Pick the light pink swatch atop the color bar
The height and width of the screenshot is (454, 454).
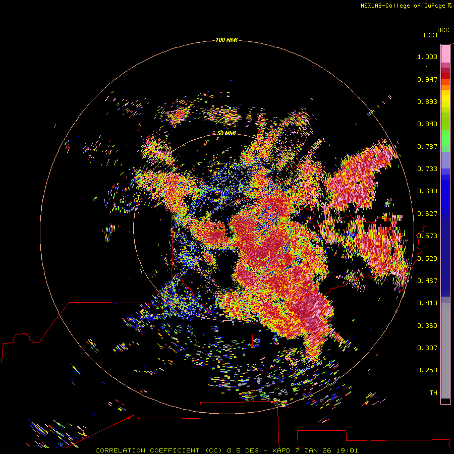(x=445, y=53)
